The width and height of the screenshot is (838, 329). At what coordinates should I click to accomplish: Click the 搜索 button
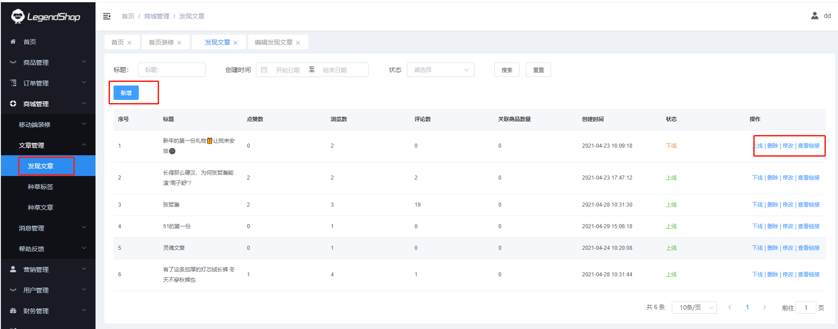point(506,70)
